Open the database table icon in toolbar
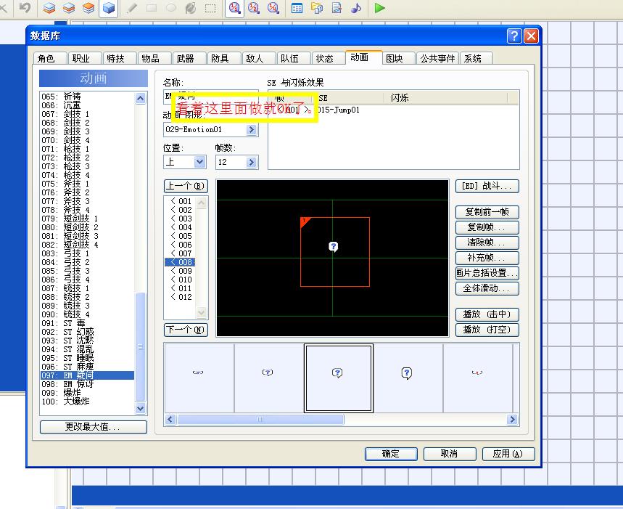The width and height of the screenshot is (623, 509). (297, 8)
